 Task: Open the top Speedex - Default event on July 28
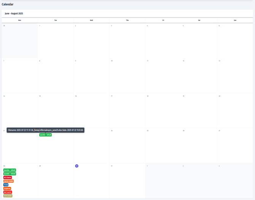[x=10, y=170]
